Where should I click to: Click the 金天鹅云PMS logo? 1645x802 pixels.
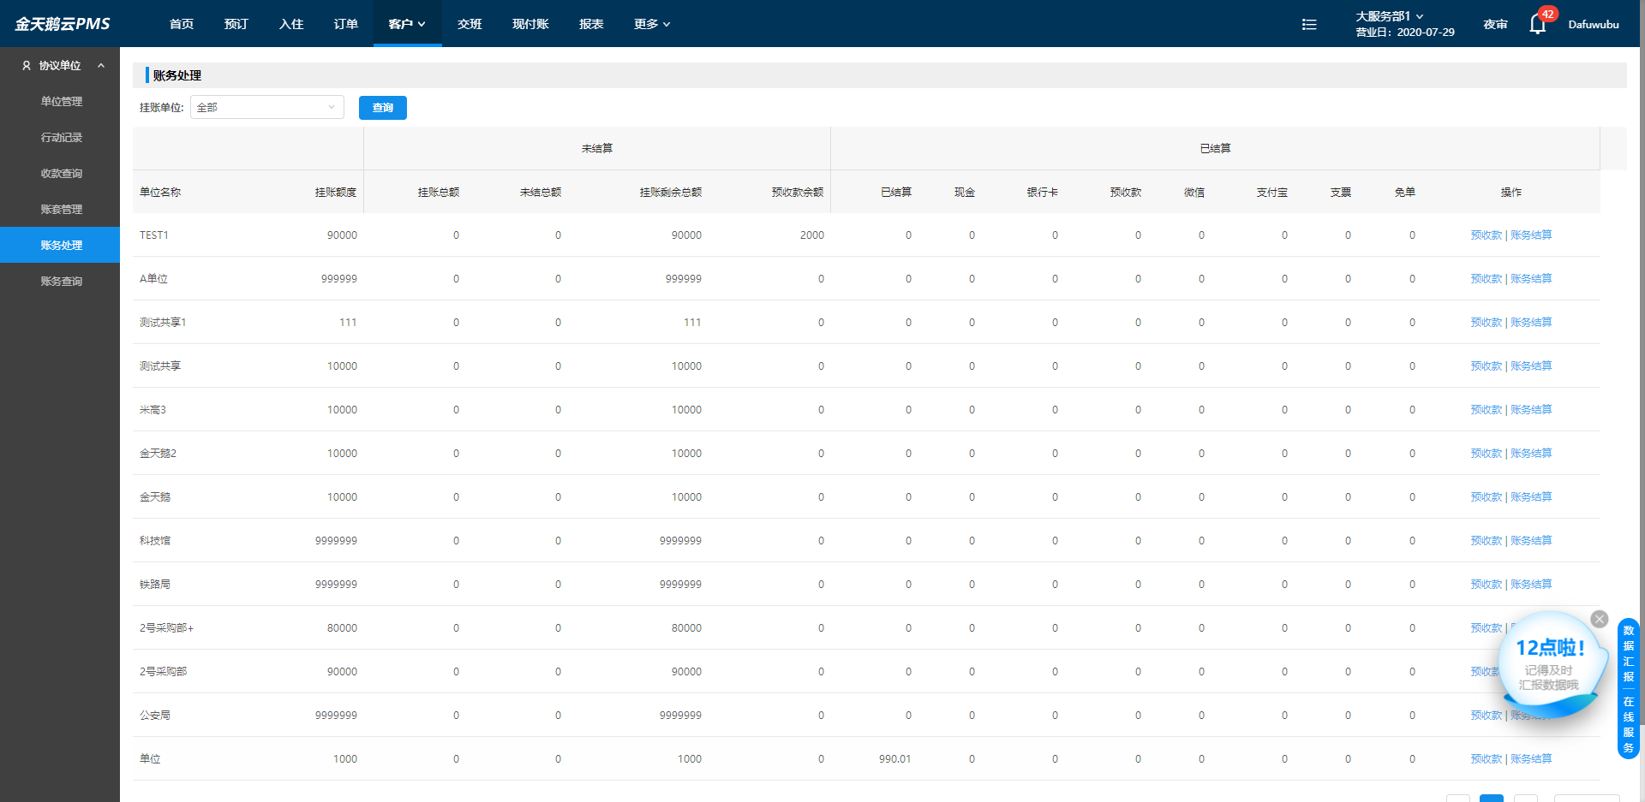point(63,24)
